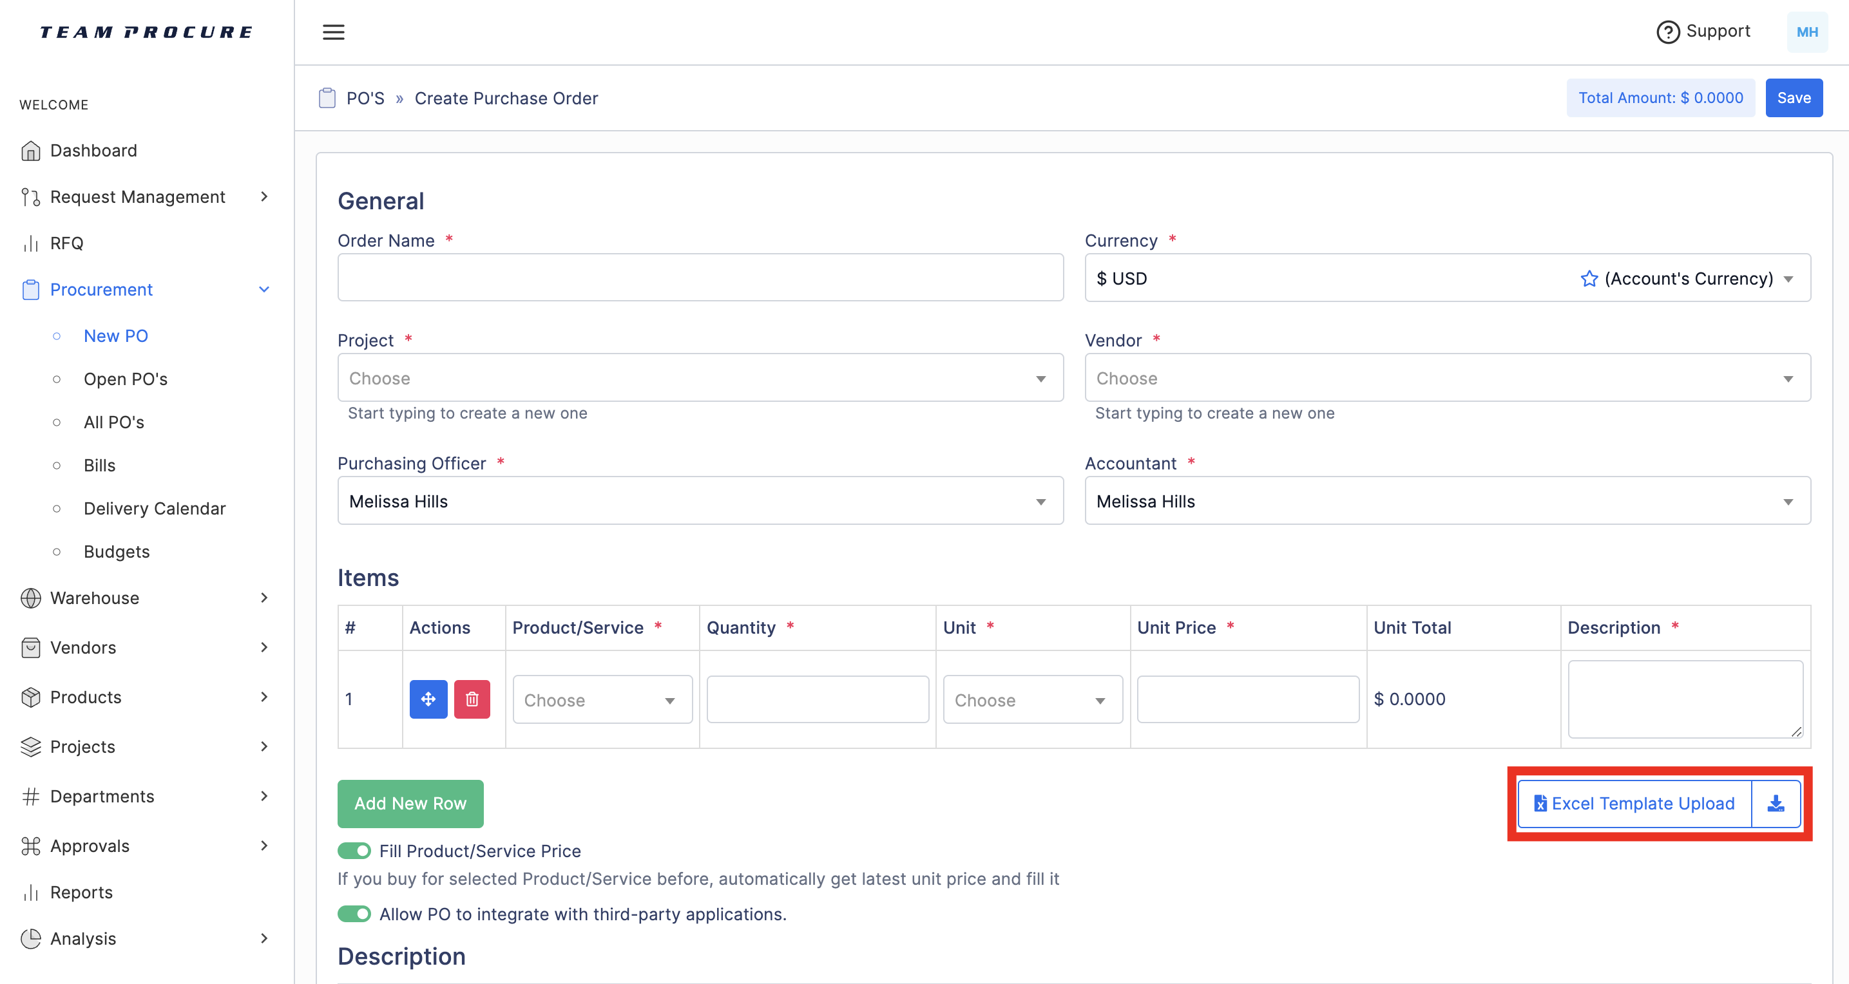Expand the Approvals chevron
The height and width of the screenshot is (984, 1849).
click(264, 846)
